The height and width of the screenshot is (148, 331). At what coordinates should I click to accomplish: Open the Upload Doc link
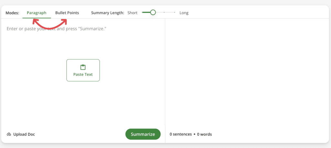point(24,134)
